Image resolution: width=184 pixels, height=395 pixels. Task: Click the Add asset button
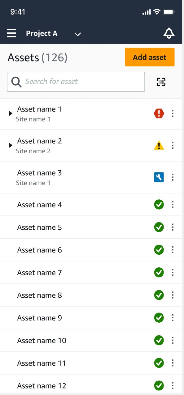click(150, 57)
